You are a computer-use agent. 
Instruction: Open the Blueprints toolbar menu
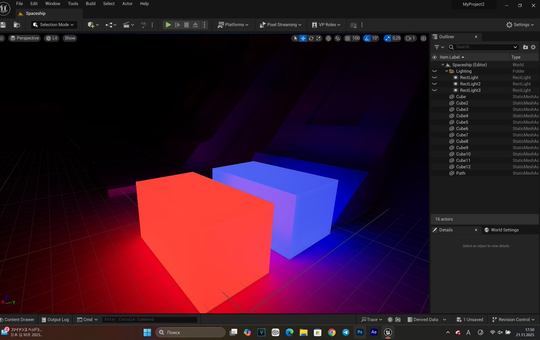[111, 25]
